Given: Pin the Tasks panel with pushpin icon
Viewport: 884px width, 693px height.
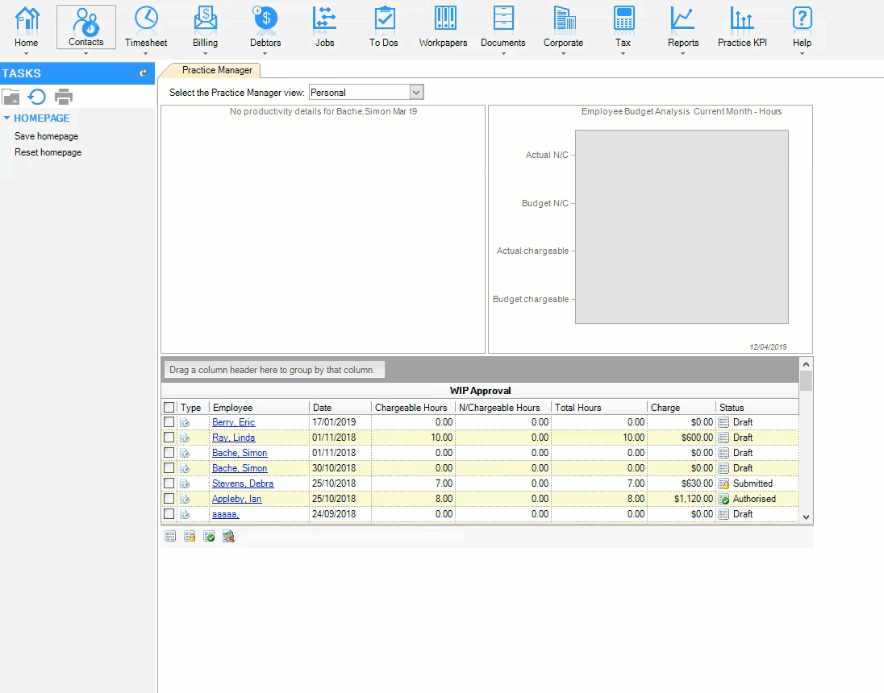Looking at the screenshot, I should (144, 73).
